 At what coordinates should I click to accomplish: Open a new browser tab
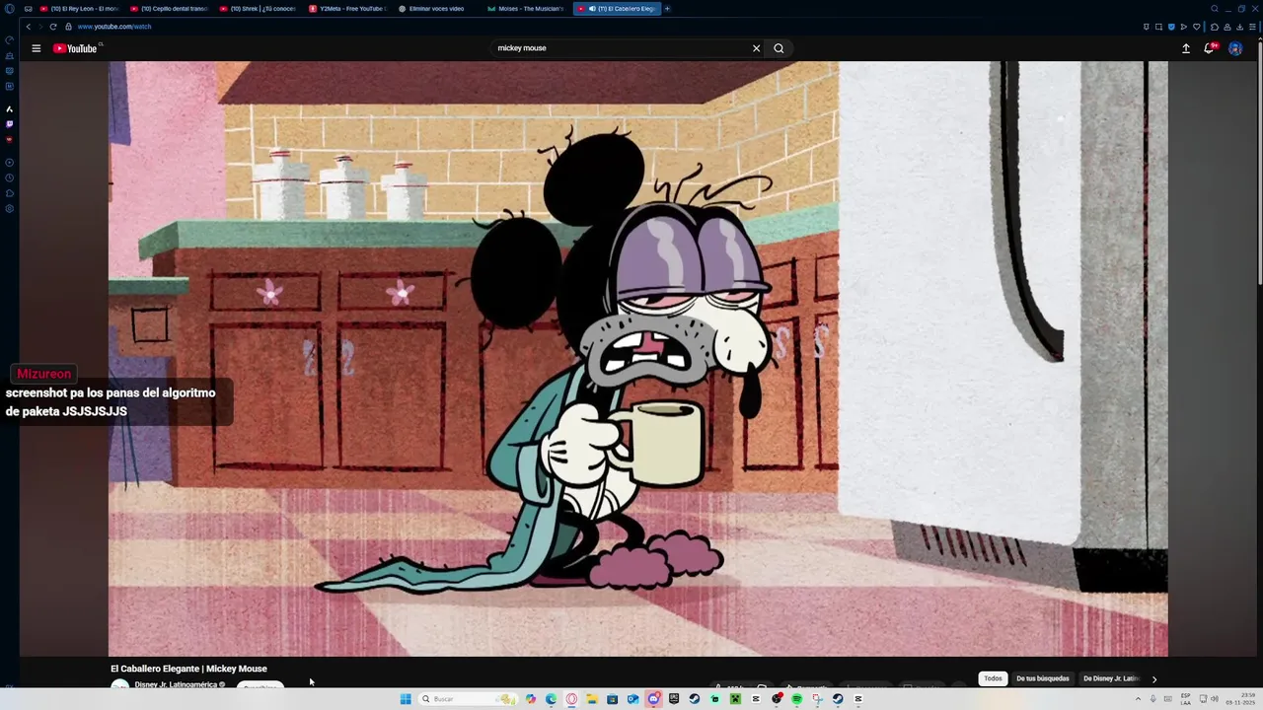click(668, 9)
